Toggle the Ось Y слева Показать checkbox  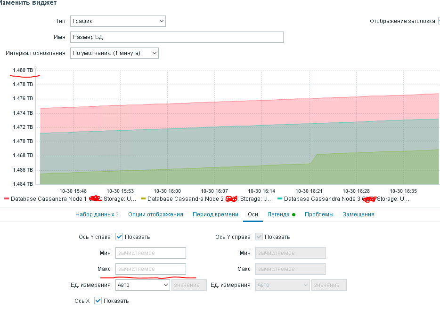click(119, 237)
